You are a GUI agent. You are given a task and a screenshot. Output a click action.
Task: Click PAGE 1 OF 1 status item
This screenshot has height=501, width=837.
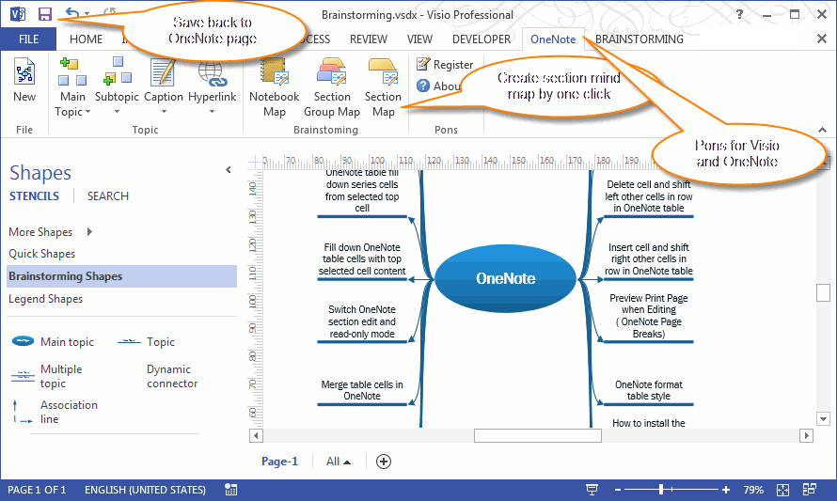point(37,490)
